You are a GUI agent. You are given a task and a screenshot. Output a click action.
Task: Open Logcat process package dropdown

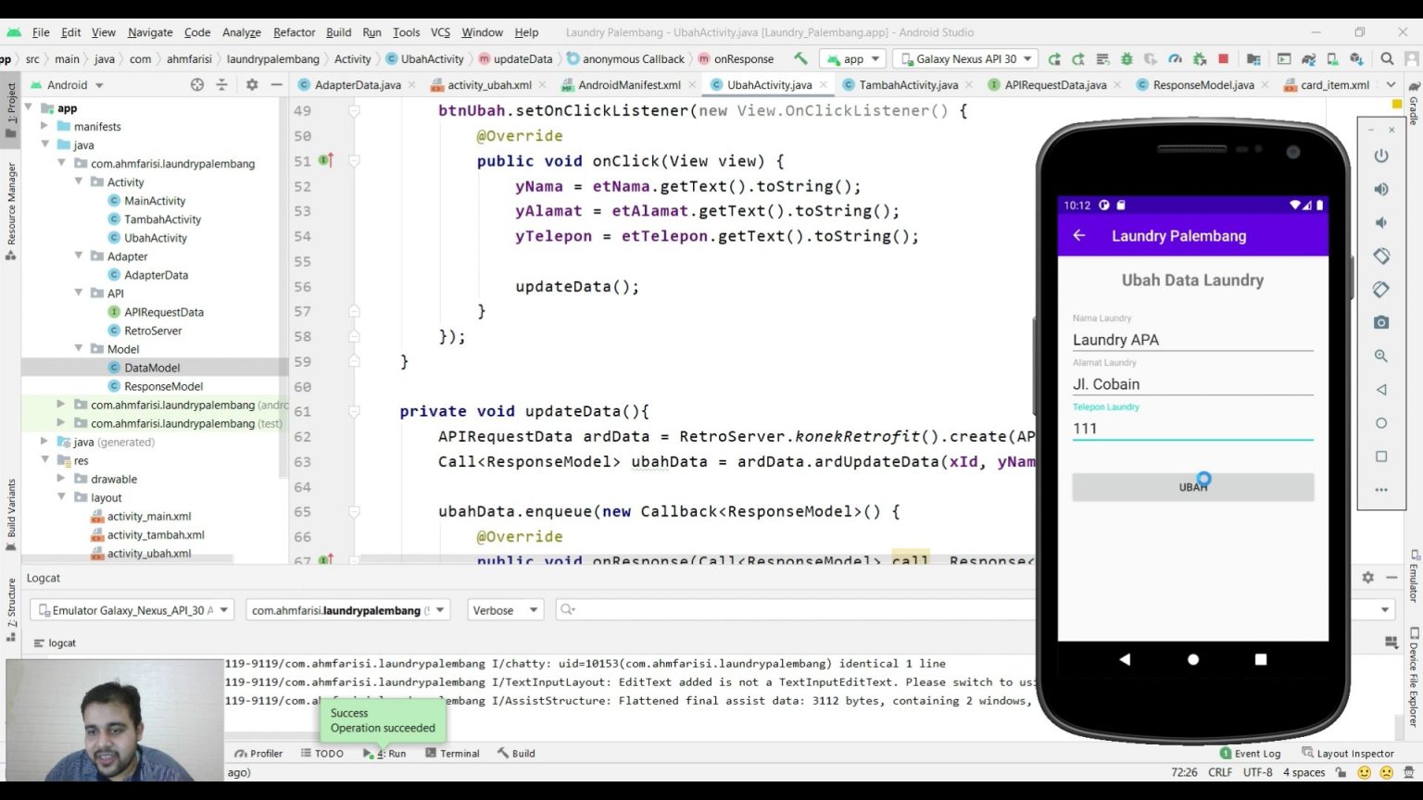pyautogui.click(x=348, y=610)
